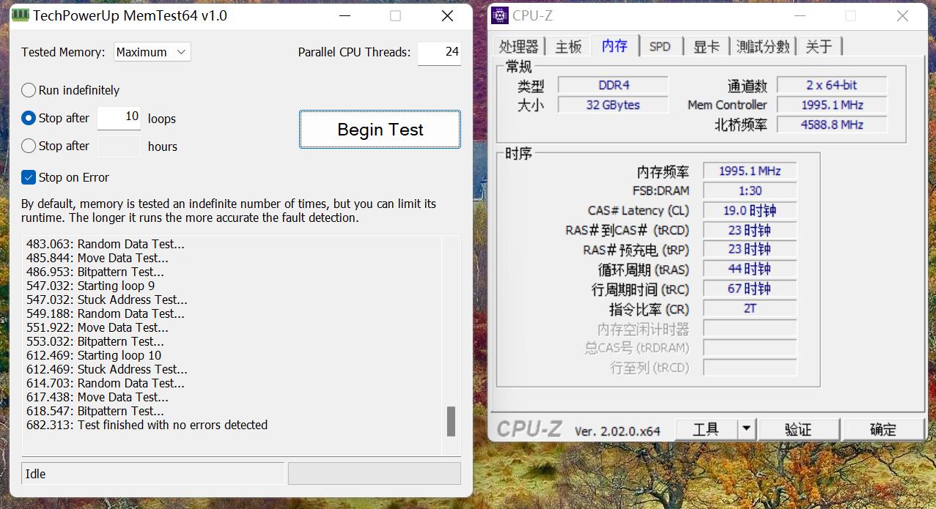The width and height of the screenshot is (936, 509).
Task: Uncheck the Stop on Error checkbox
Action: point(29,177)
